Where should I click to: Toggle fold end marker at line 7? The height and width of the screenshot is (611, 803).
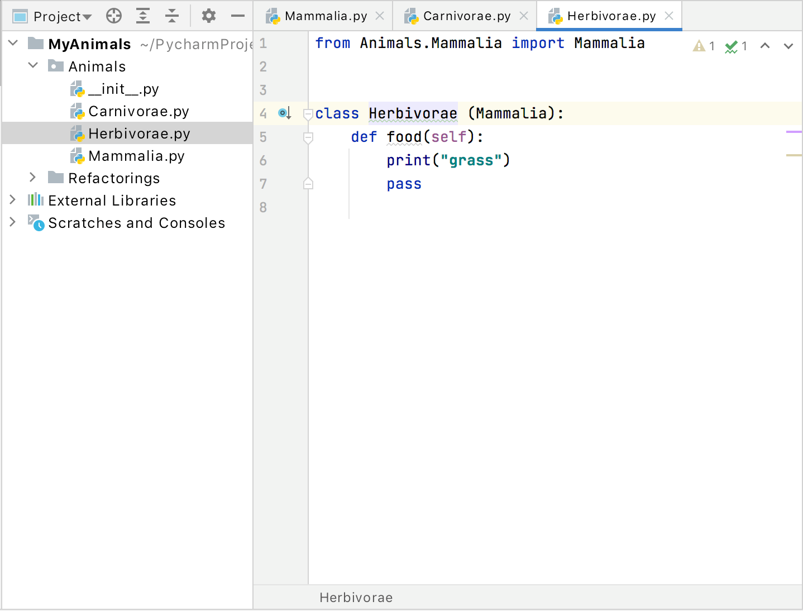[x=308, y=184]
